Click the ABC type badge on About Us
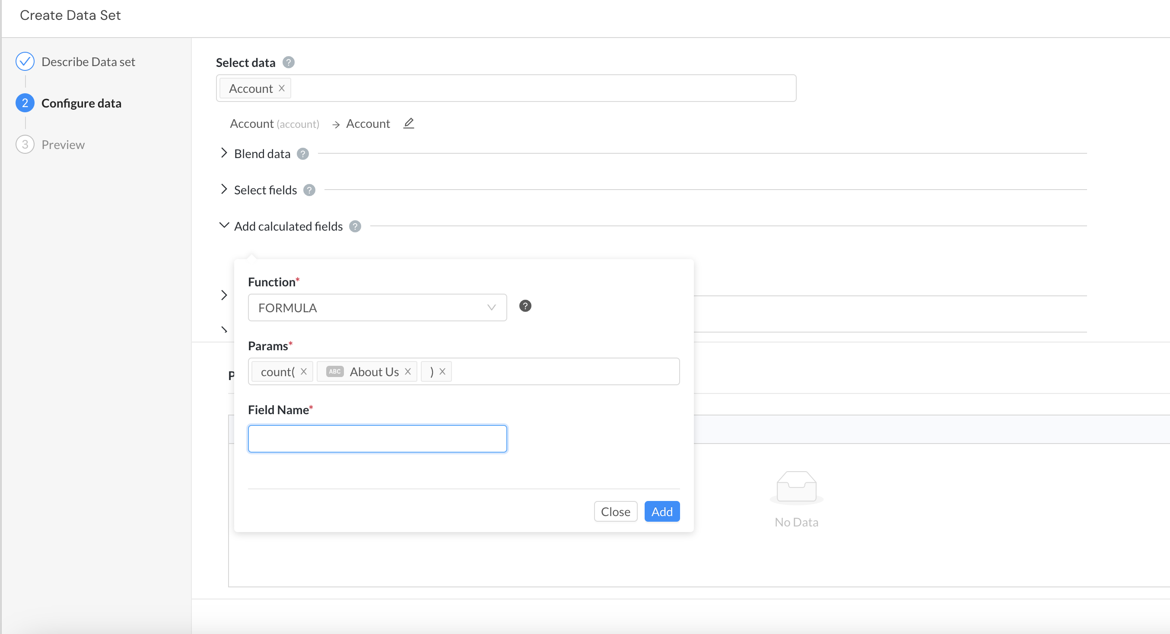This screenshot has width=1170, height=634. tap(335, 371)
